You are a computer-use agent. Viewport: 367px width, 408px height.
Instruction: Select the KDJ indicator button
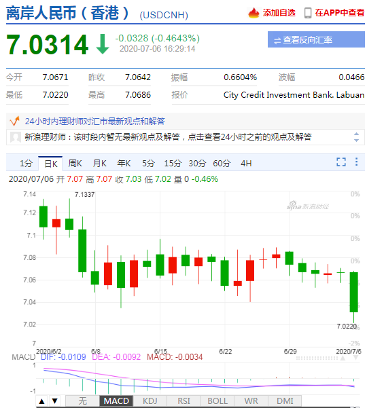pyautogui.click(x=150, y=401)
